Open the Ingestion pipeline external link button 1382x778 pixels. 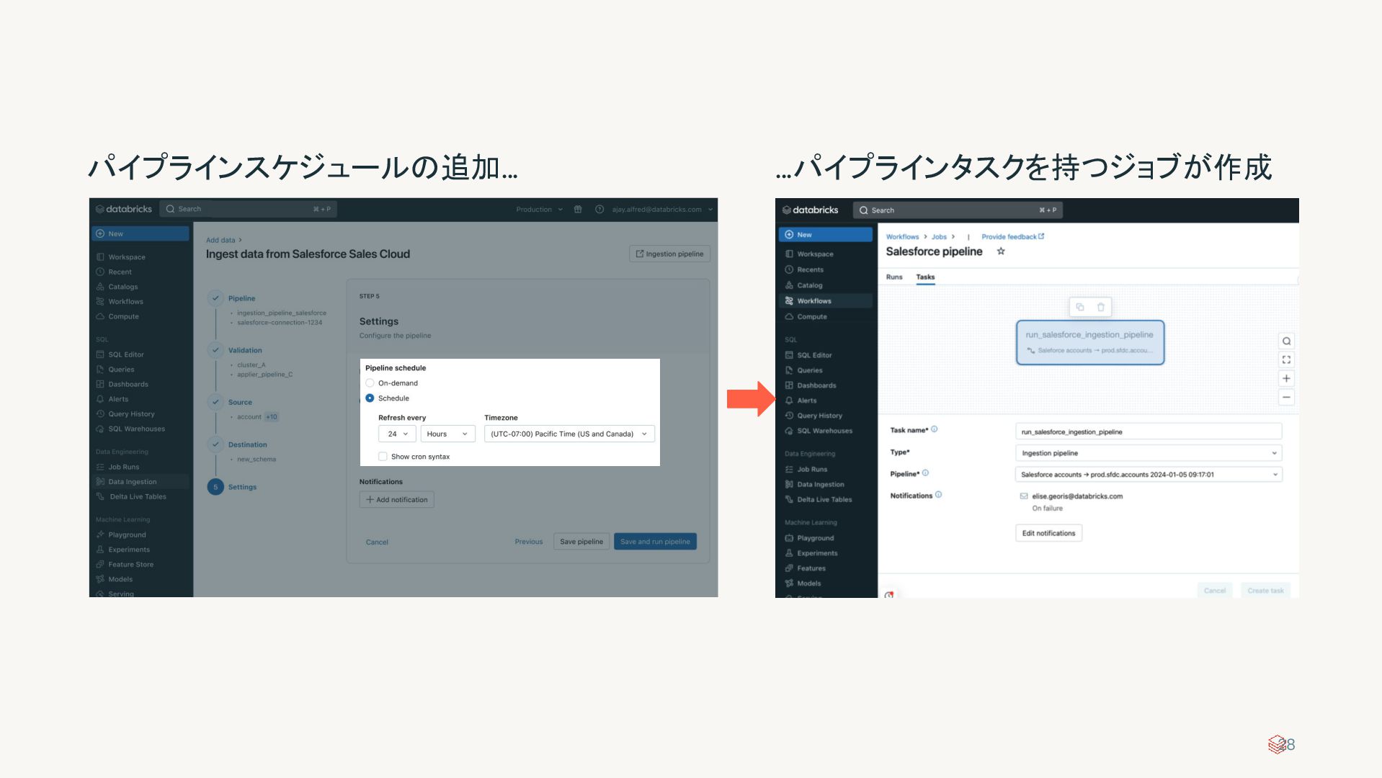coord(669,254)
